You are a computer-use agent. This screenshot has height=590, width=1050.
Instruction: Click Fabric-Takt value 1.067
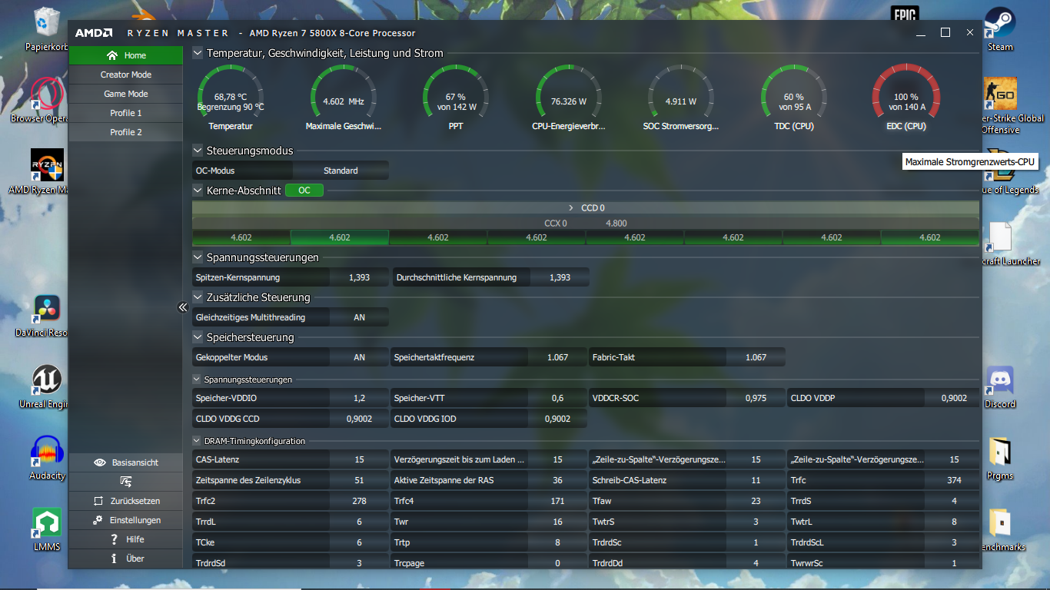click(756, 357)
